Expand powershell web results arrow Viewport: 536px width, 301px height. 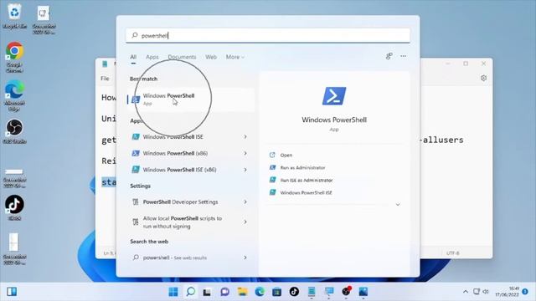click(245, 258)
